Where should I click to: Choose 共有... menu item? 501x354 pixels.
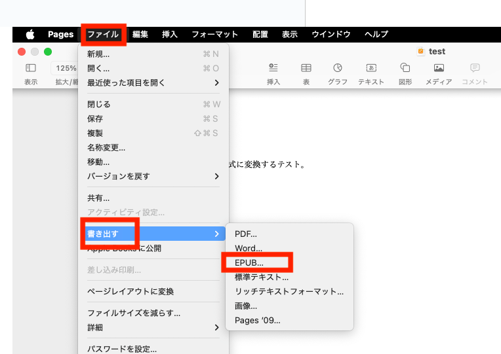[x=153, y=198]
